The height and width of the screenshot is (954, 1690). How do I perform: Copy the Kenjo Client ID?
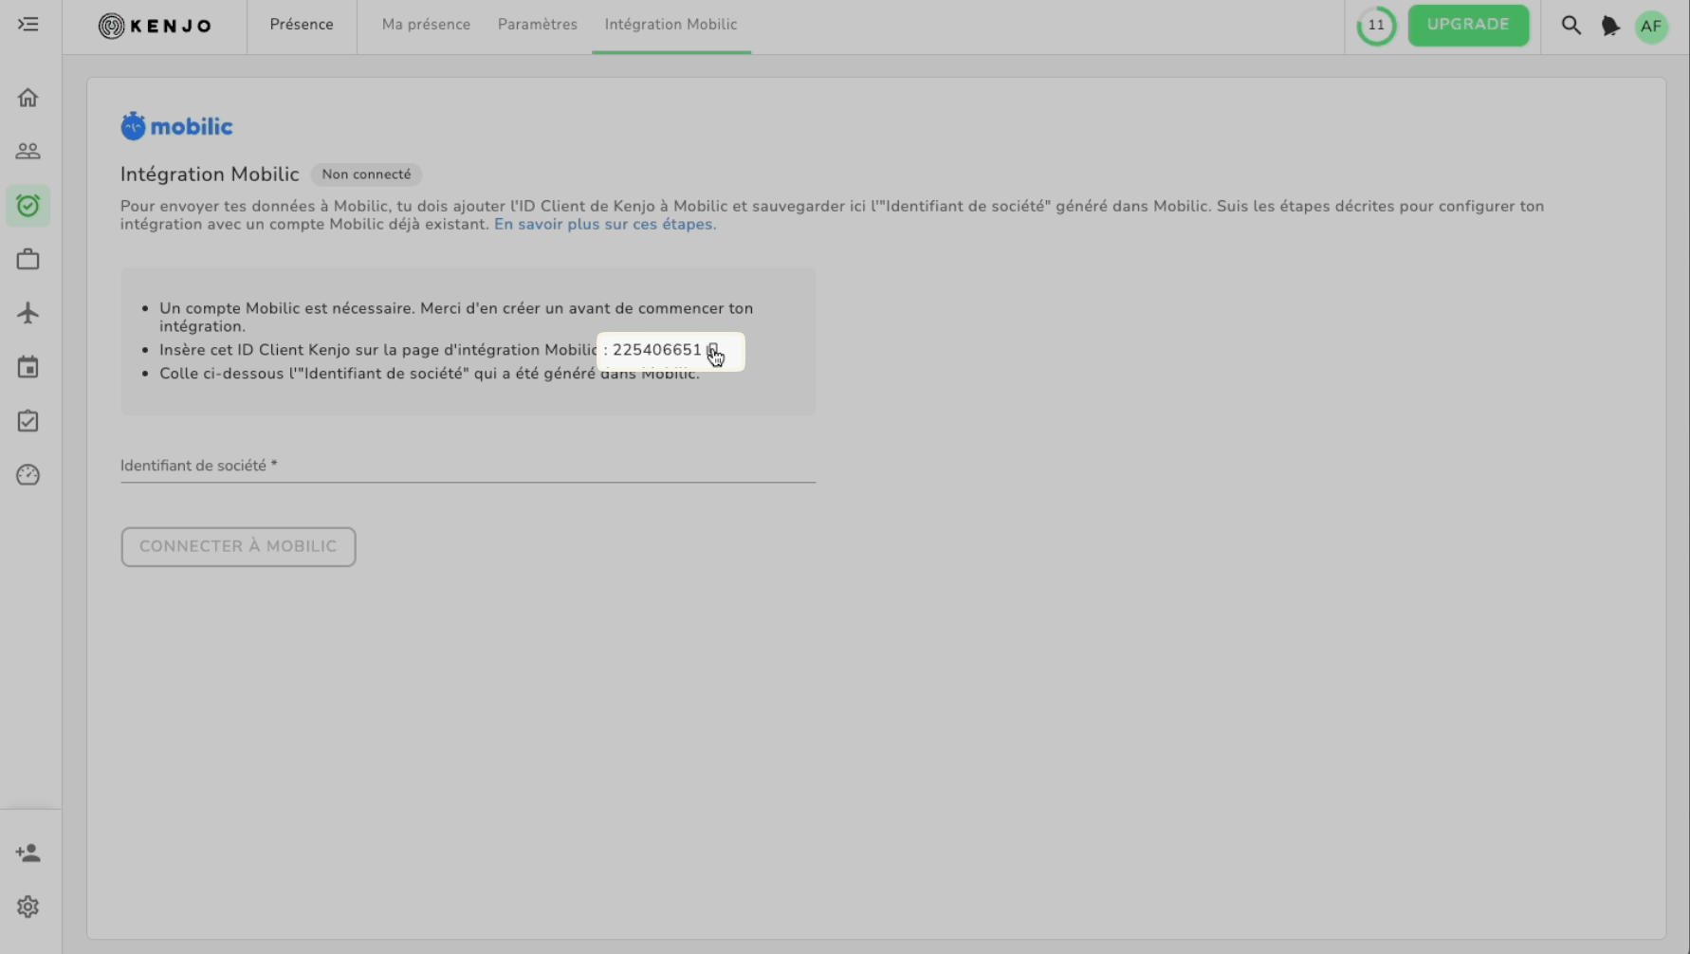click(713, 350)
